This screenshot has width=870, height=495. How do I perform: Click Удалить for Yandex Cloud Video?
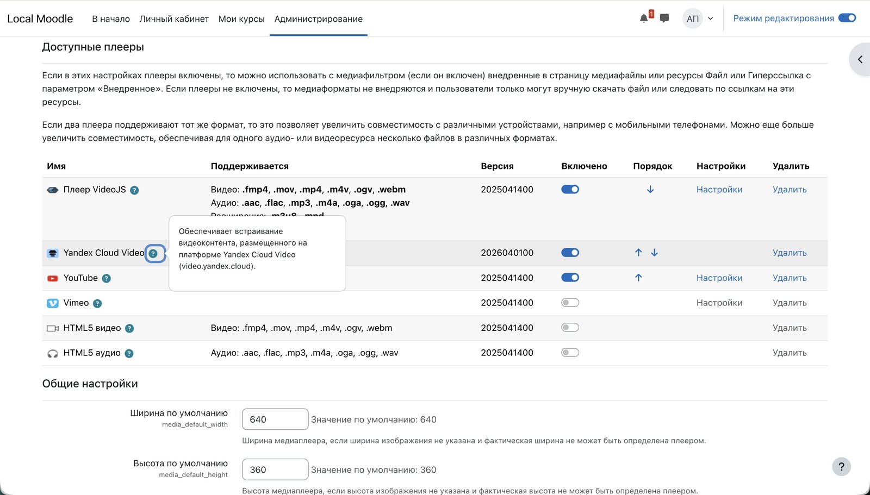(790, 253)
